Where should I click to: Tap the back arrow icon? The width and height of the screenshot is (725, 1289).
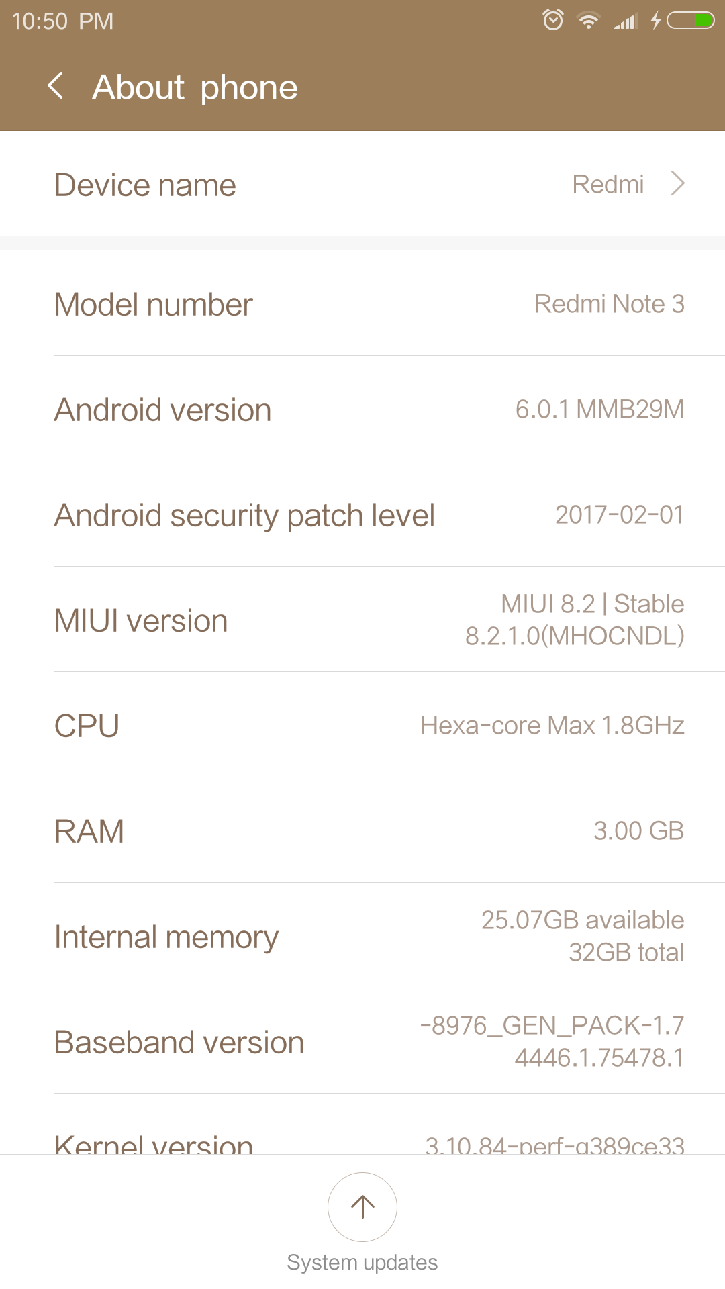pyautogui.click(x=56, y=87)
